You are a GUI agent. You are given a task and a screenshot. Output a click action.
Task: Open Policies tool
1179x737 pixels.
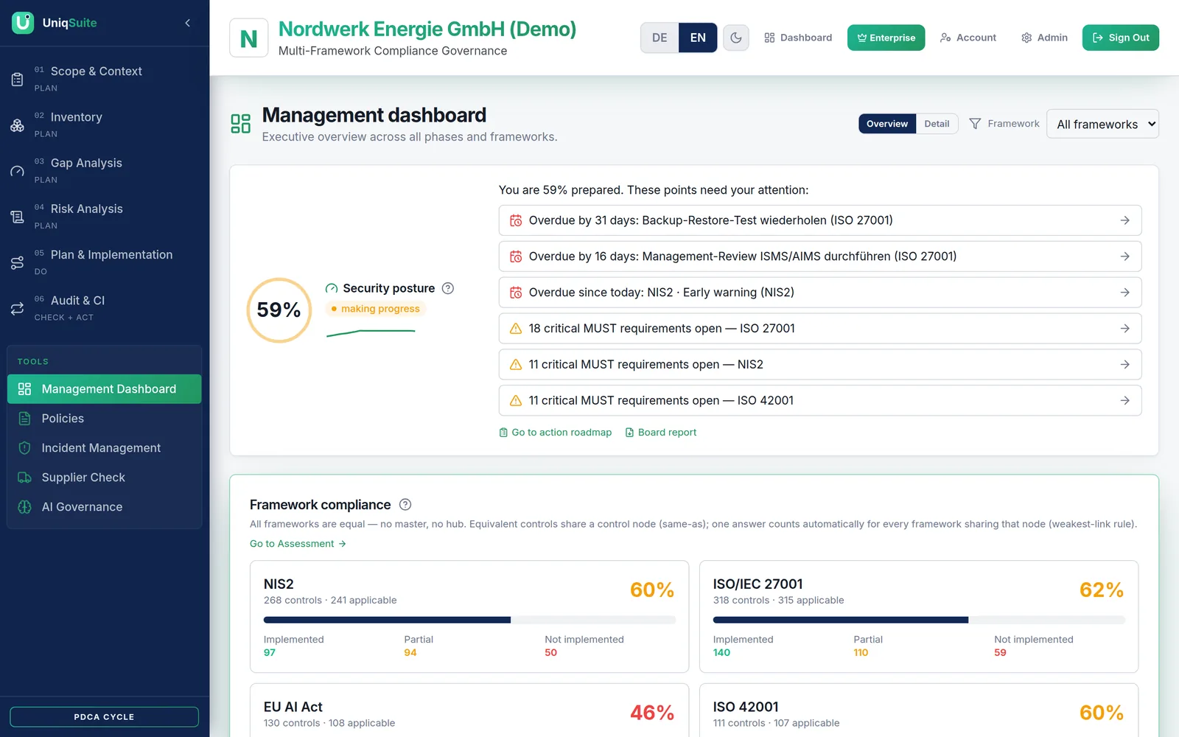click(x=104, y=419)
